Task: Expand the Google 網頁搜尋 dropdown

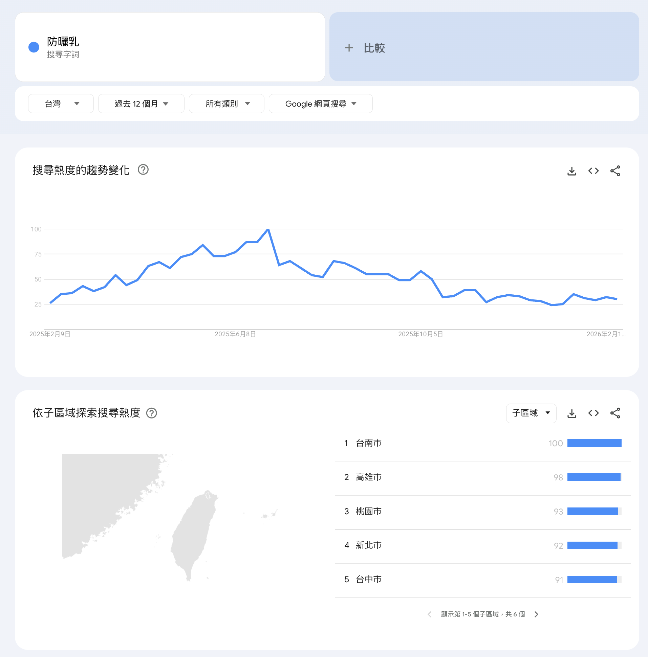Action: click(x=320, y=104)
